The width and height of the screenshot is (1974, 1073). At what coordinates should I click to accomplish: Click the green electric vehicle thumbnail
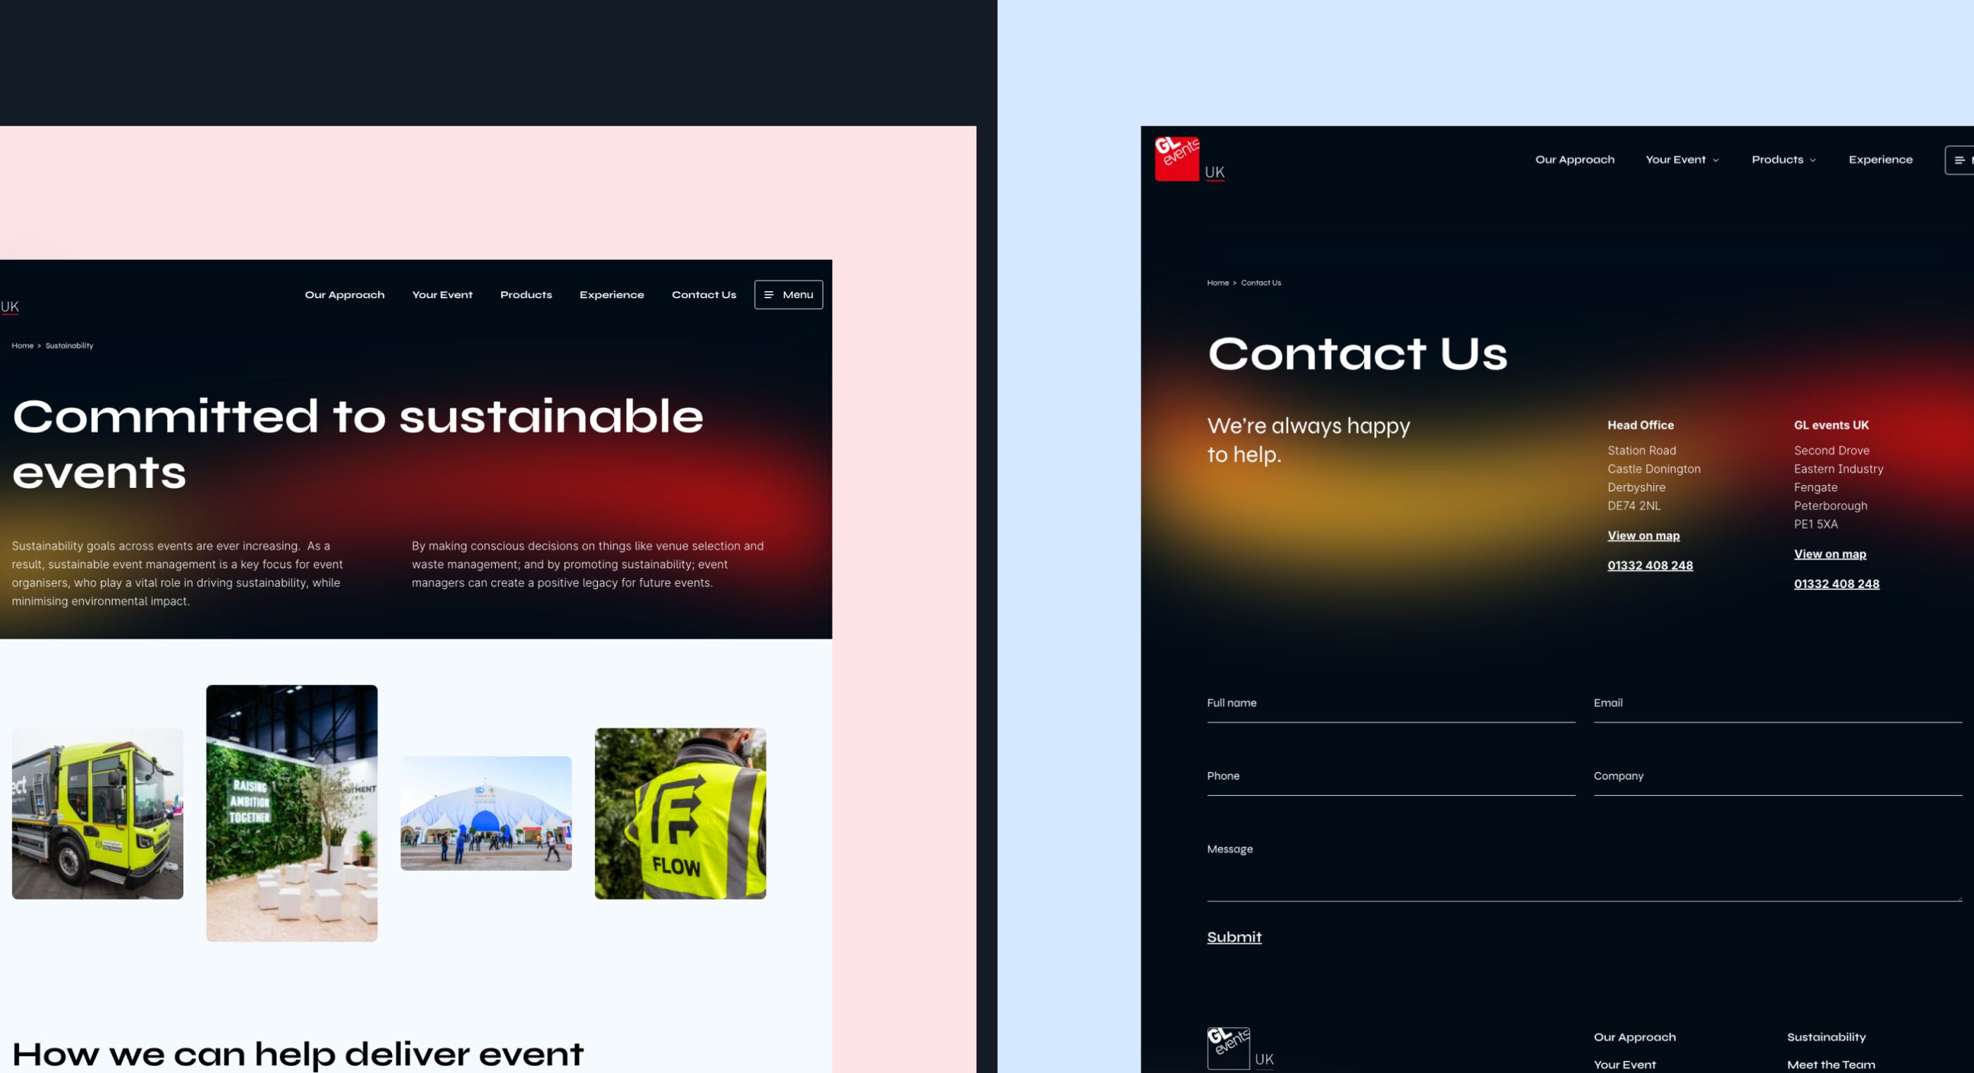tap(97, 811)
